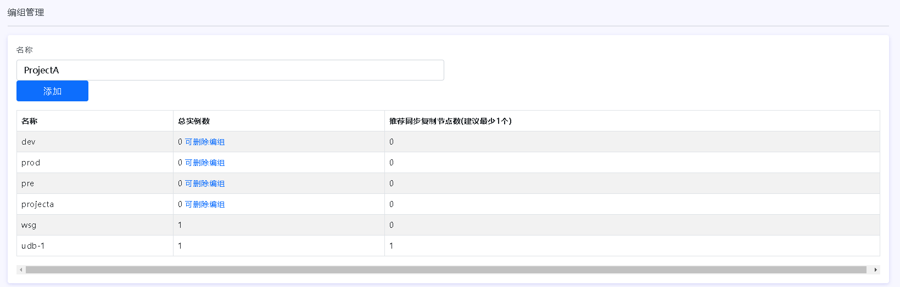Click 可删除编组 link in the pre row

coord(205,183)
